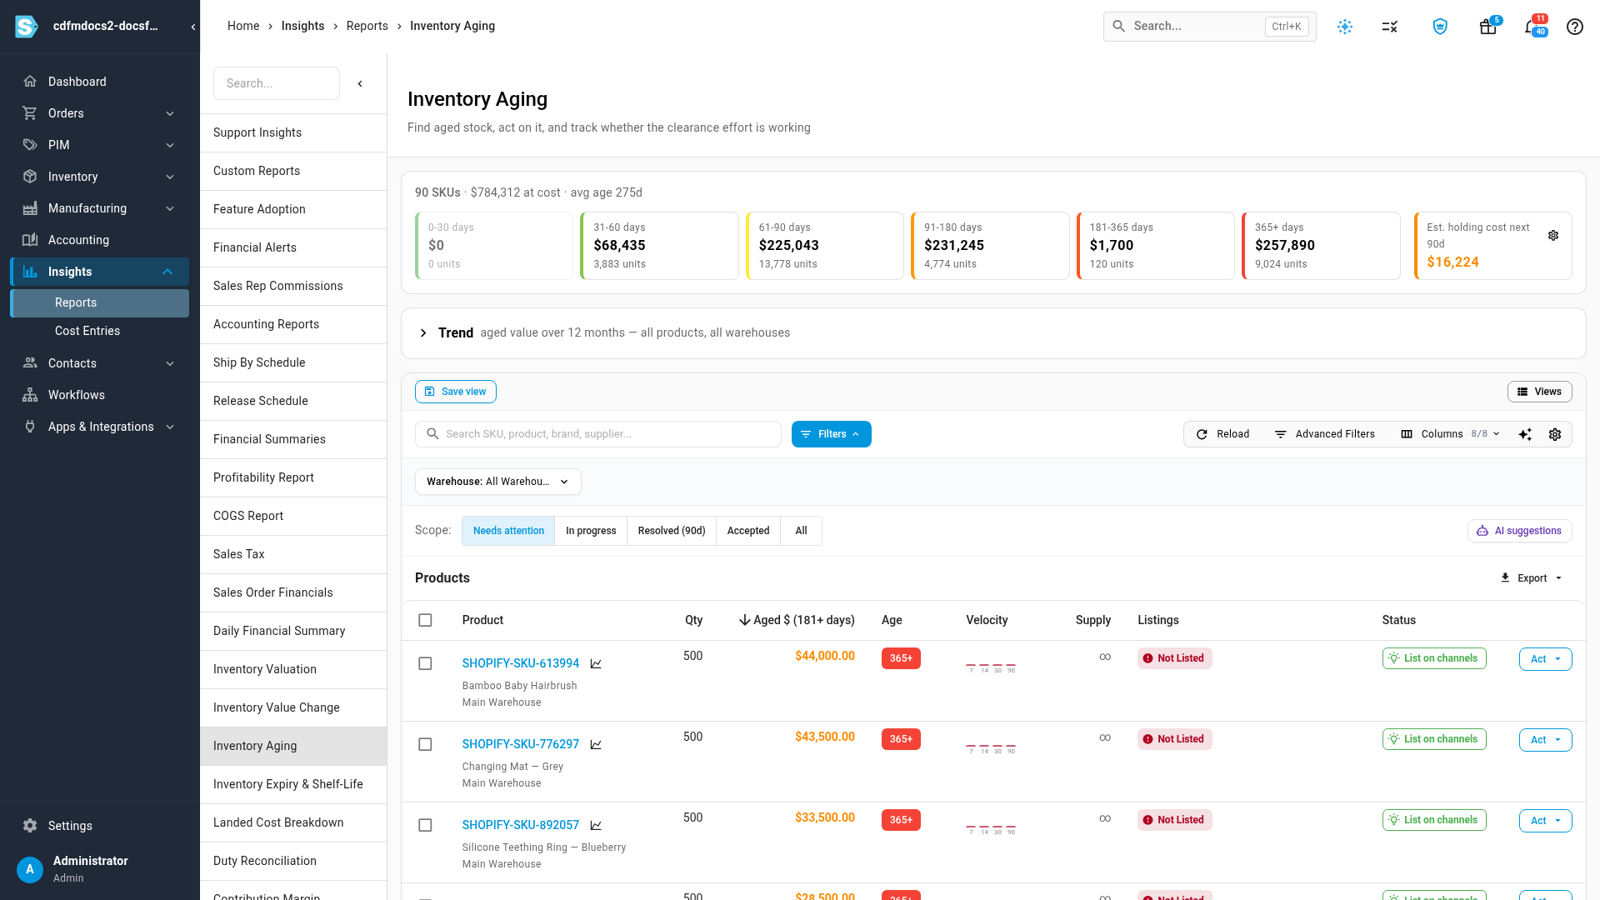Click the Reload button
Screen dimensions: 1600x900
[x=1222, y=434]
